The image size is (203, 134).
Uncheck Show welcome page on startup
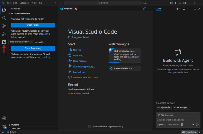pyautogui.click(x=89, y=127)
